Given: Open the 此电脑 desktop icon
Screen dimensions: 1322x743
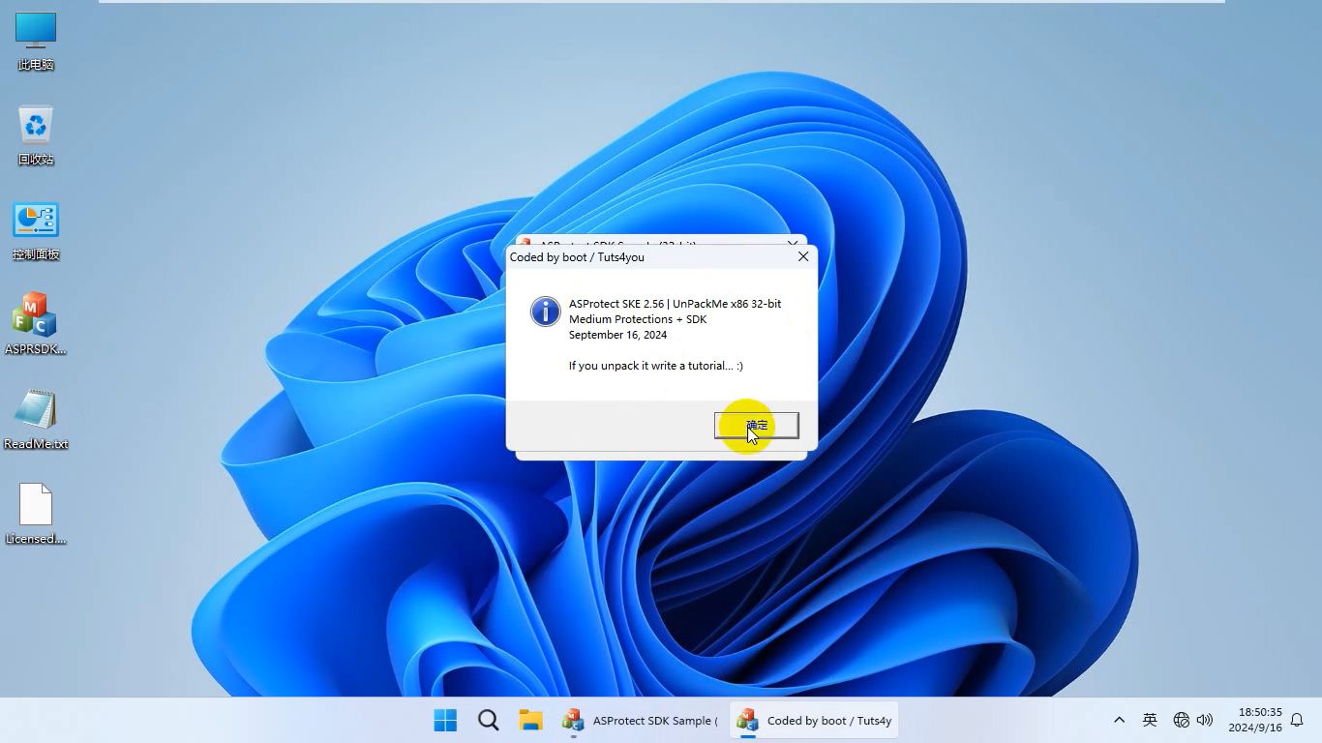Looking at the screenshot, I should click(36, 43).
